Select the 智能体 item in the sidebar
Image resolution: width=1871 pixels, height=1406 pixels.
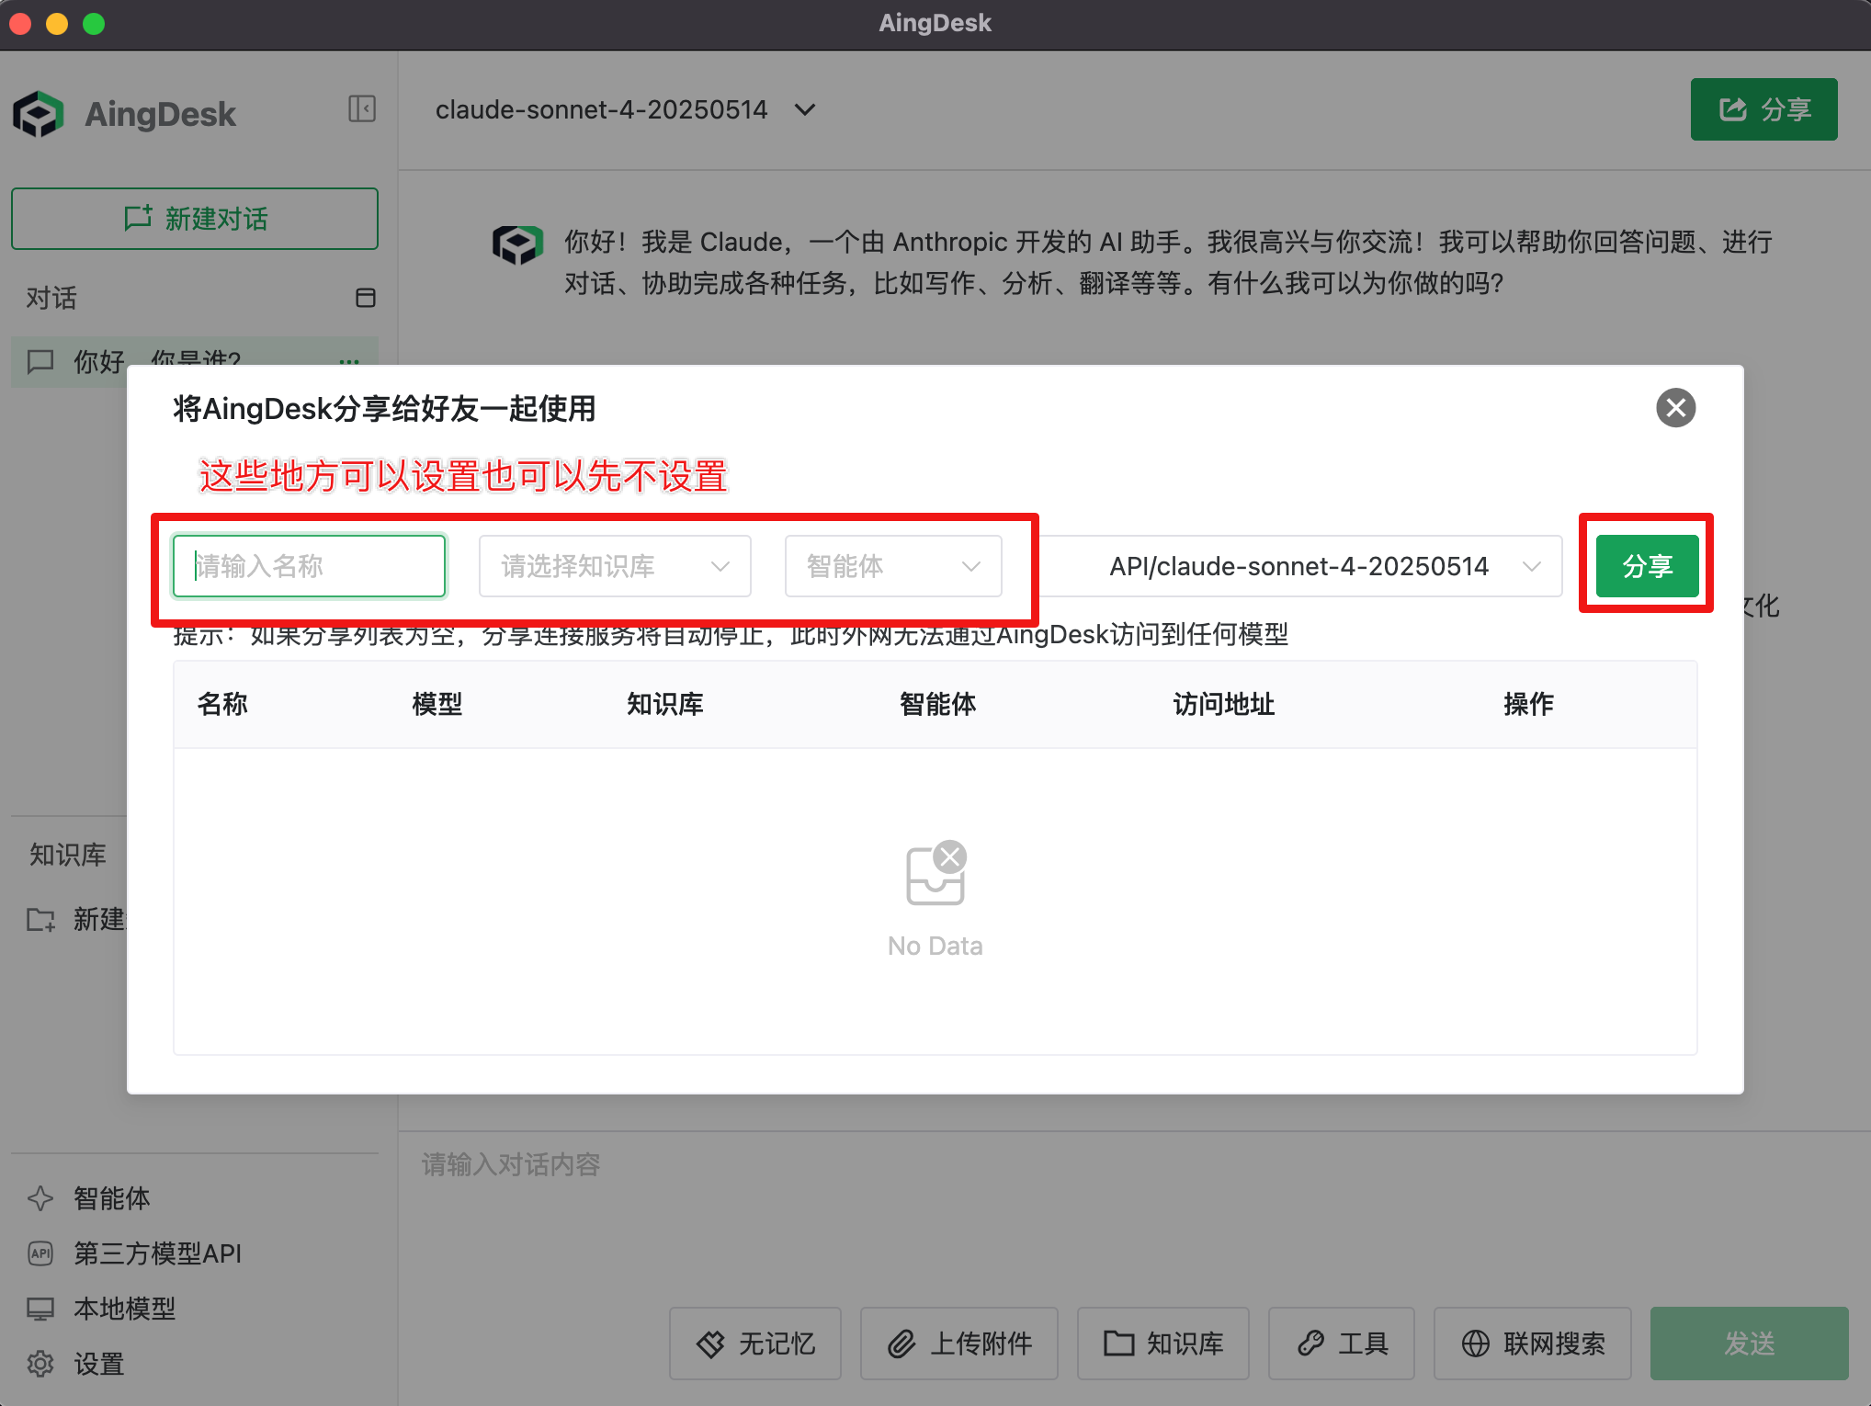coord(110,1198)
